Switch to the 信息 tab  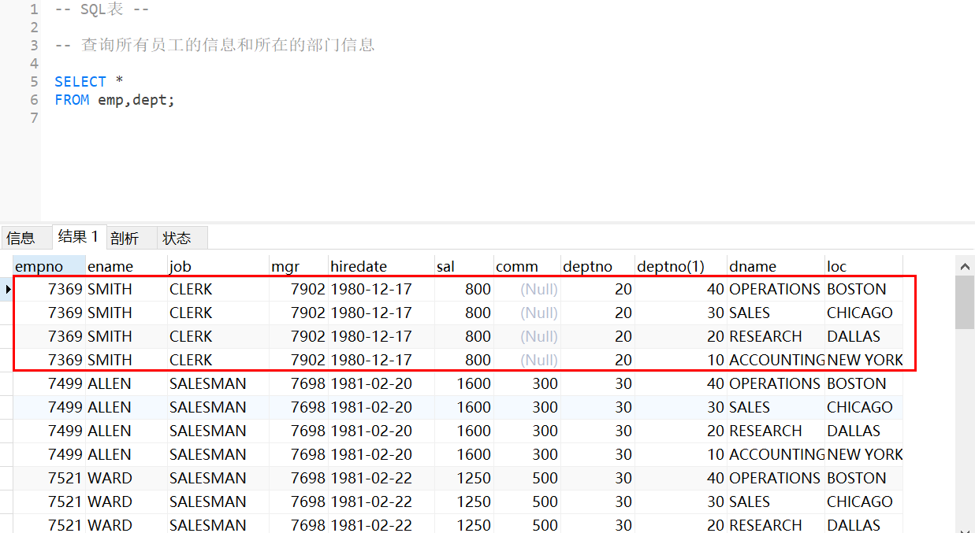(x=21, y=238)
